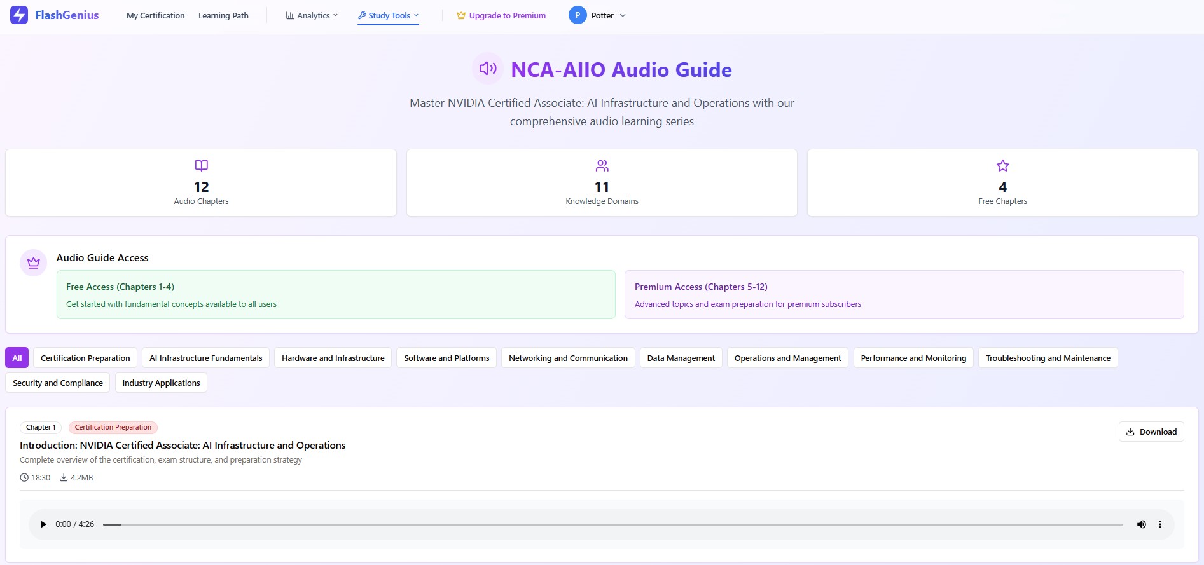Image resolution: width=1204 pixels, height=565 pixels.
Task: Filter by Performance and Monitoring
Action: coord(913,358)
